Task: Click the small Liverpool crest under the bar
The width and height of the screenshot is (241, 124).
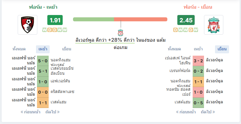Action: tap(121, 32)
